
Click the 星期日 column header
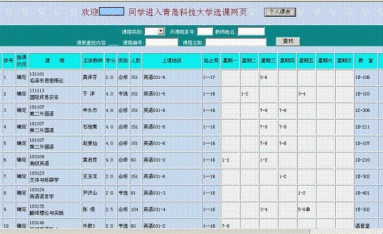[344, 61]
